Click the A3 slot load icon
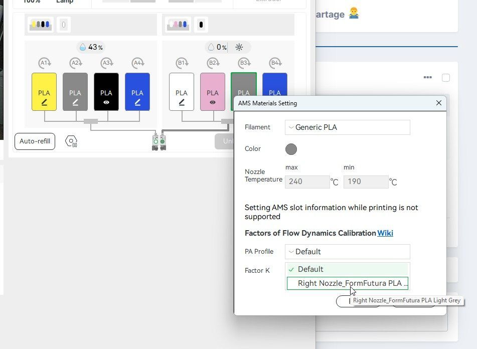The width and height of the screenshot is (477, 349). tap(106, 63)
